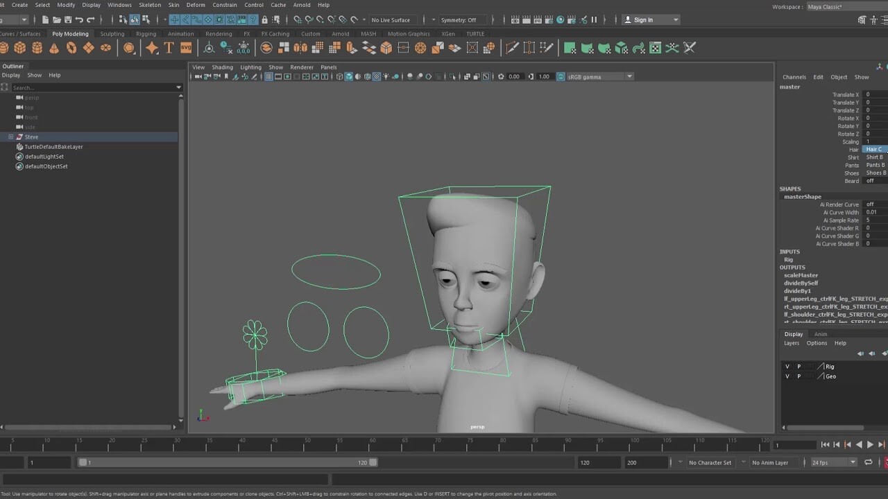Toggle wireframe display mode in the viewport
The width and height of the screenshot is (888, 499).
339,76
